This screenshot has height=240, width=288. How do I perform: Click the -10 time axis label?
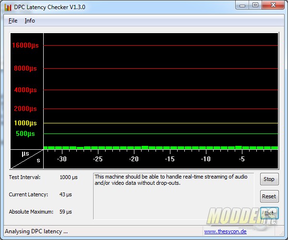pos(206,159)
